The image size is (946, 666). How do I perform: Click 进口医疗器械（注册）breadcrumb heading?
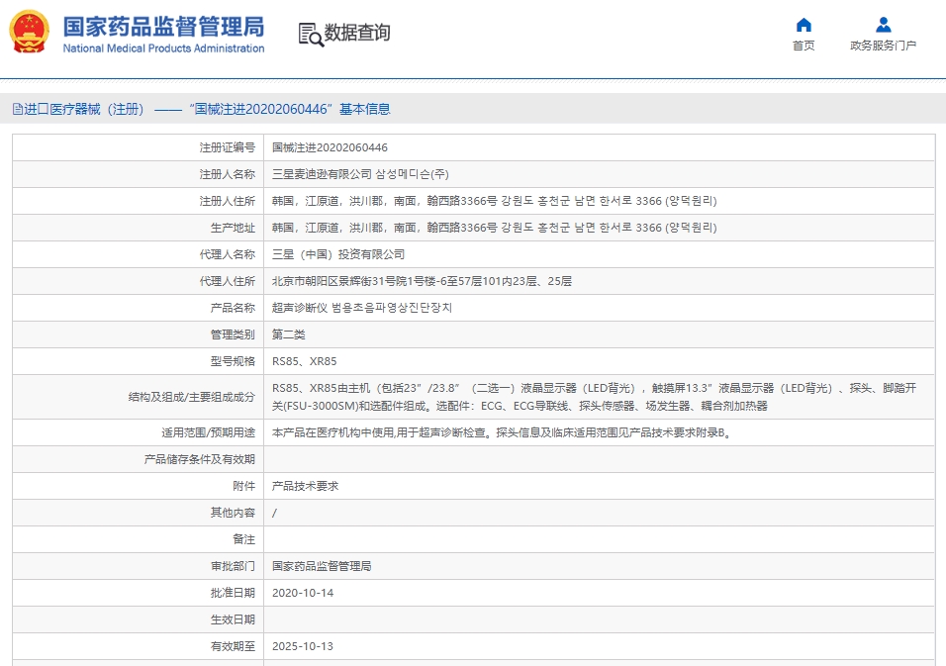[x=84, y=109]
